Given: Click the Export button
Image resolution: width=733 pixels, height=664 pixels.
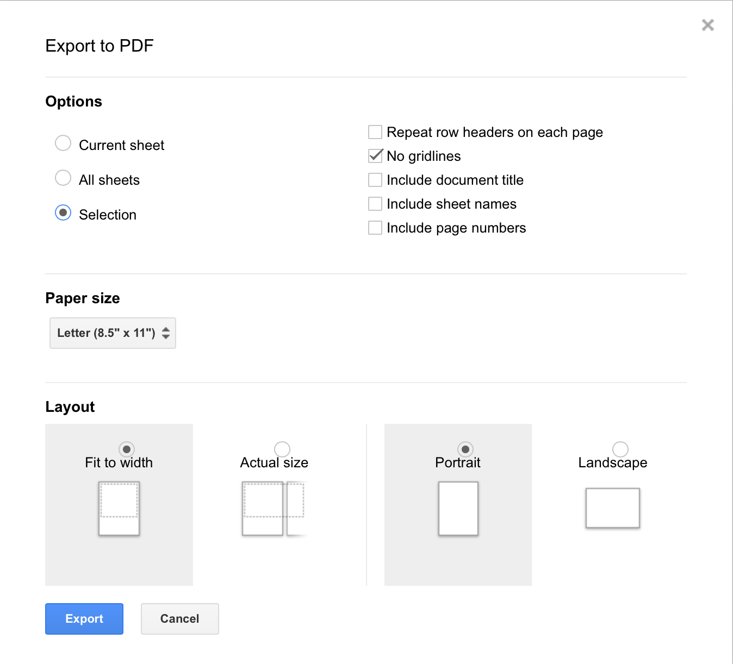Looking at the screenshot, I should tap(84, 619).
